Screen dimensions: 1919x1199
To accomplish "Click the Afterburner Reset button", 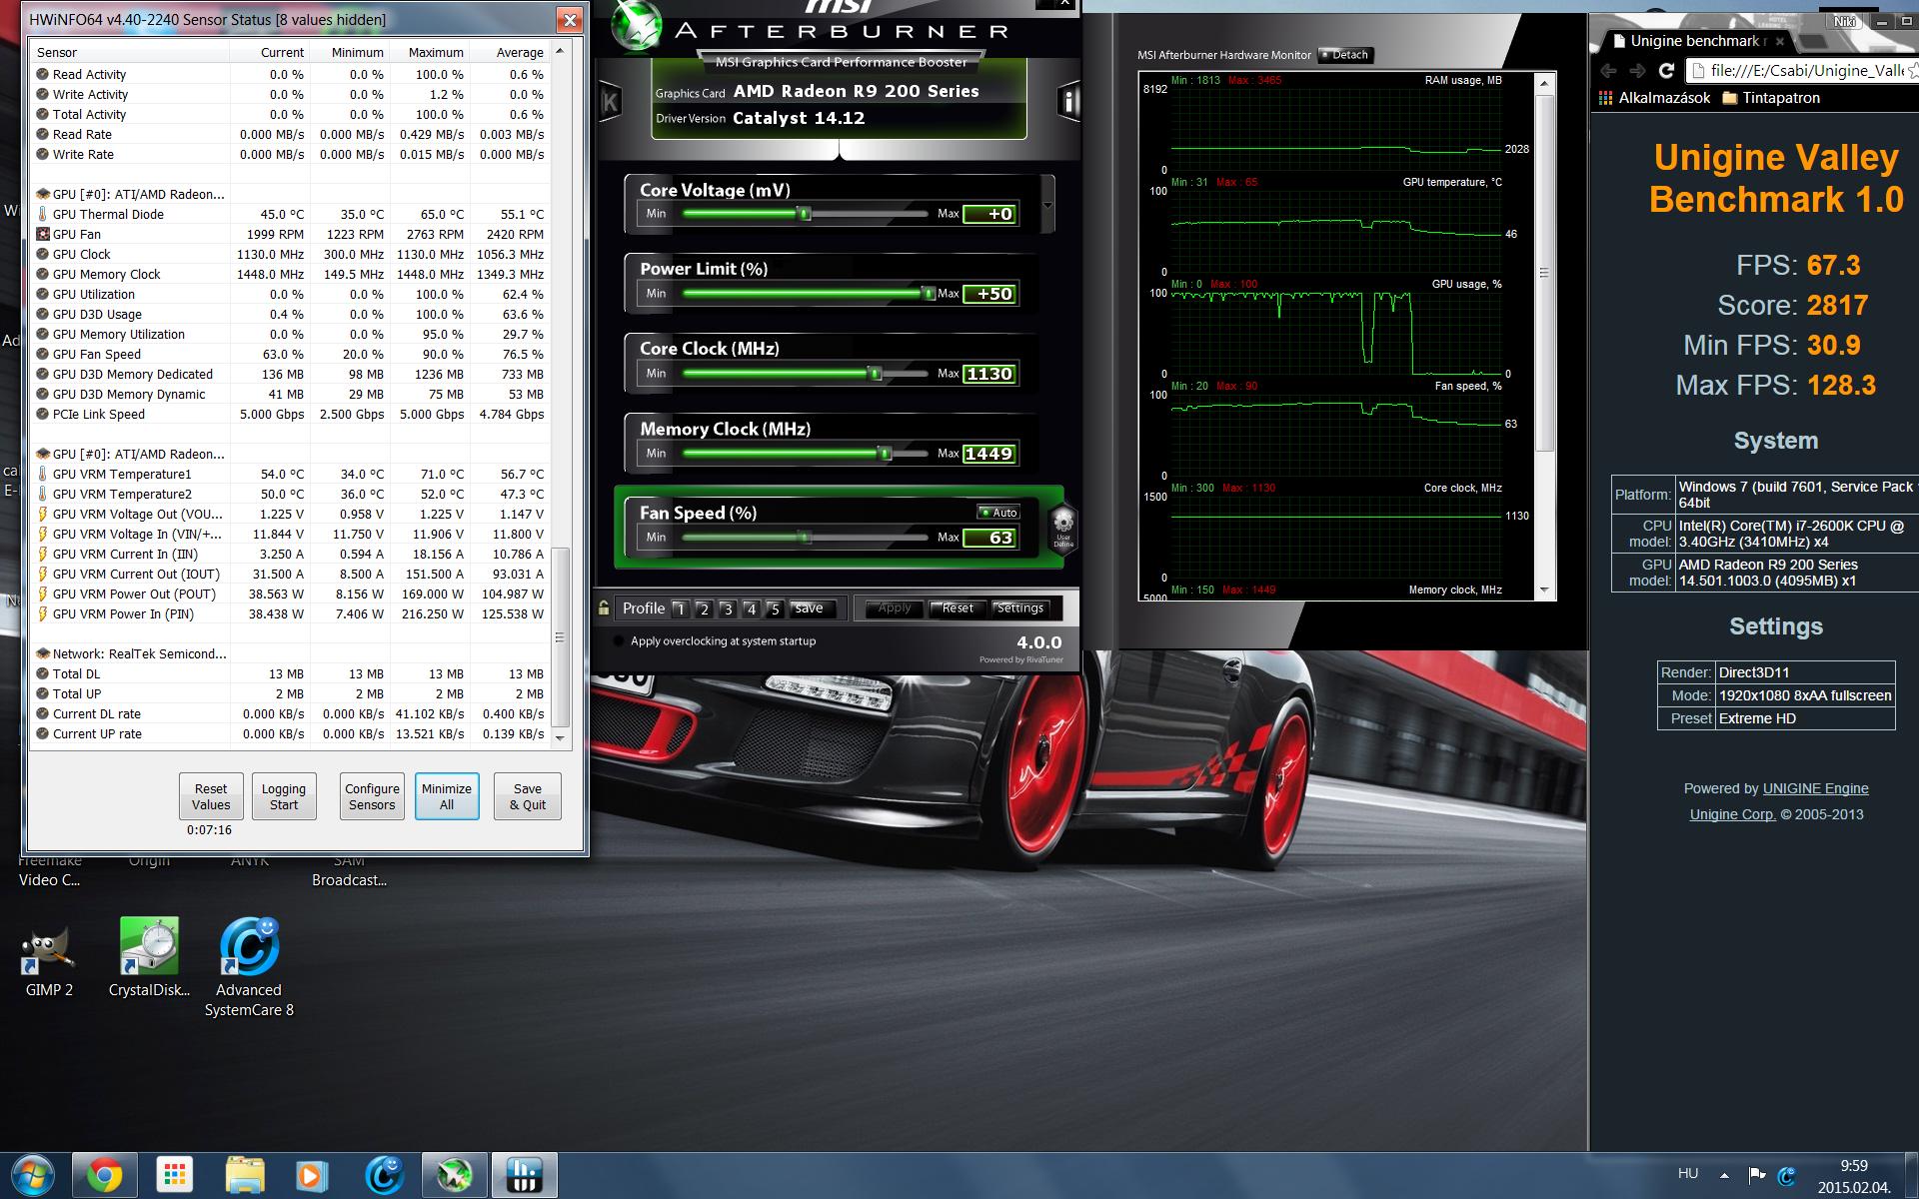I will coord(958,608).
